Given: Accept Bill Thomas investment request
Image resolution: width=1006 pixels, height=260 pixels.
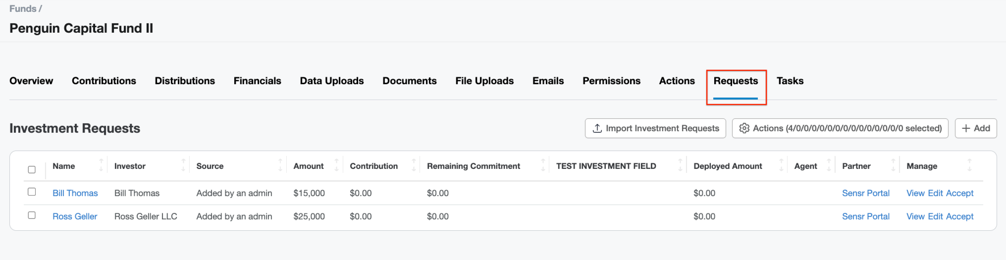Looking at the screenshot, I should (959, 193).
